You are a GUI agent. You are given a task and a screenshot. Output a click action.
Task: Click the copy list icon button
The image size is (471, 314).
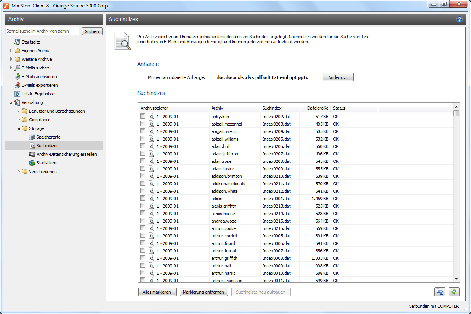(440, 292)
